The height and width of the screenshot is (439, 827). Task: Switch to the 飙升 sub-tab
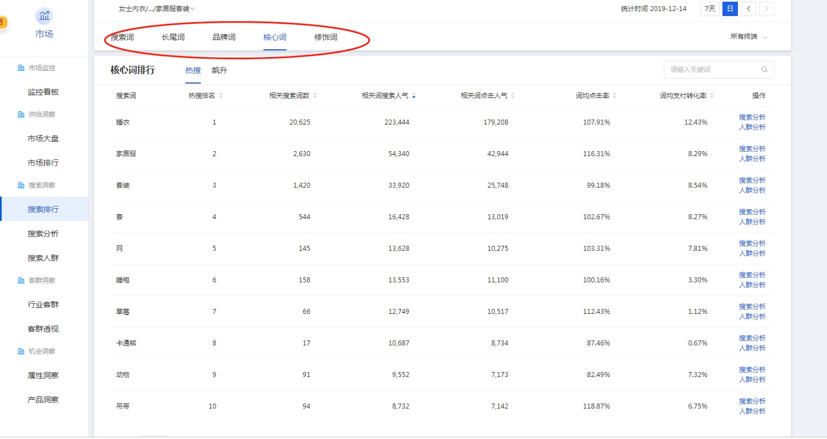click(x=219, y=70)
